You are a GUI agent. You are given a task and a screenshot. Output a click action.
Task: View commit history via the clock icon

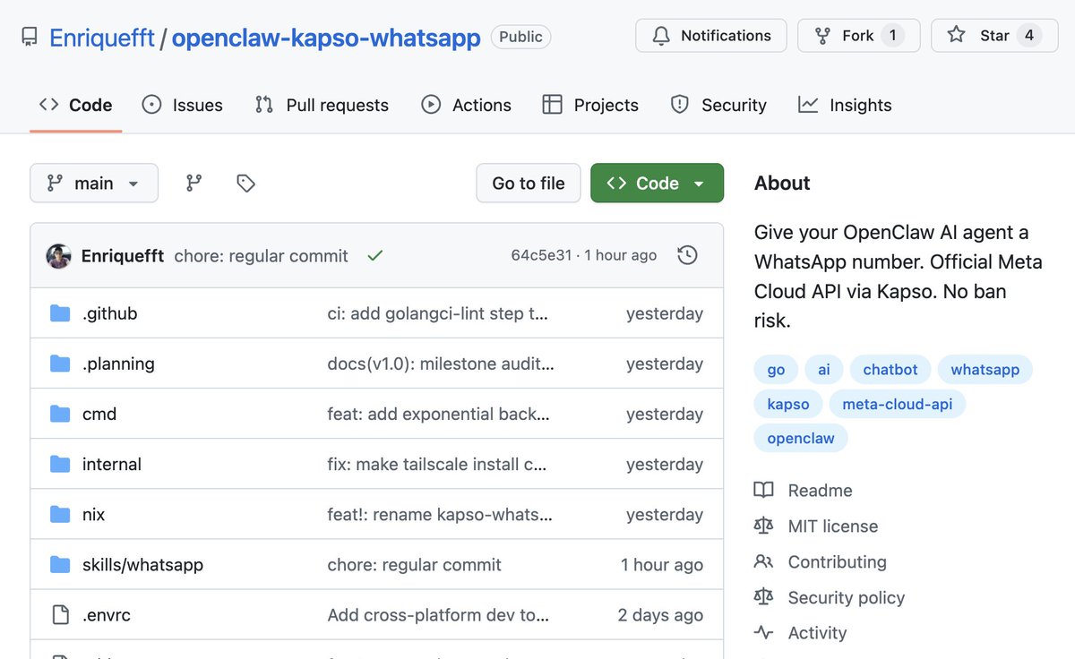tap(687, 255)
